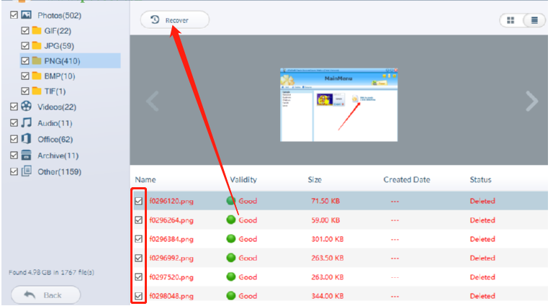The height and width of the screenshot is (306, 553).
Task: Open the JPG(59) folder
Action: pyautogui.click(x=59, y=46)
